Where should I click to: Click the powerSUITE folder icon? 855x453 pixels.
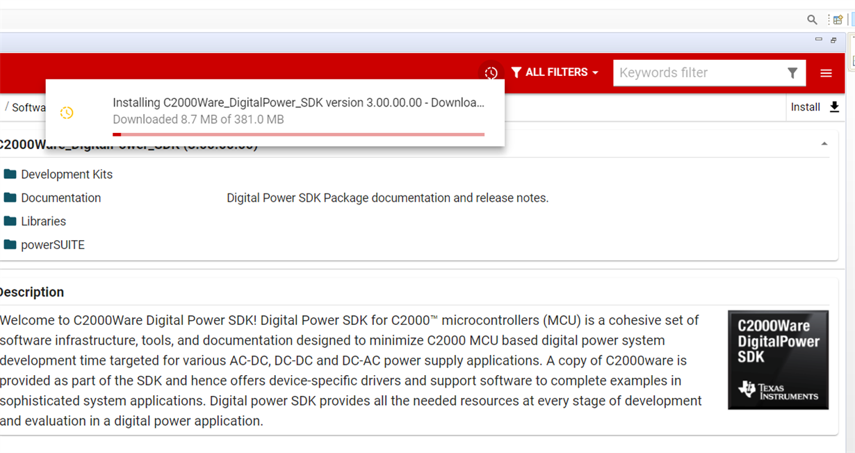(10, 244)
